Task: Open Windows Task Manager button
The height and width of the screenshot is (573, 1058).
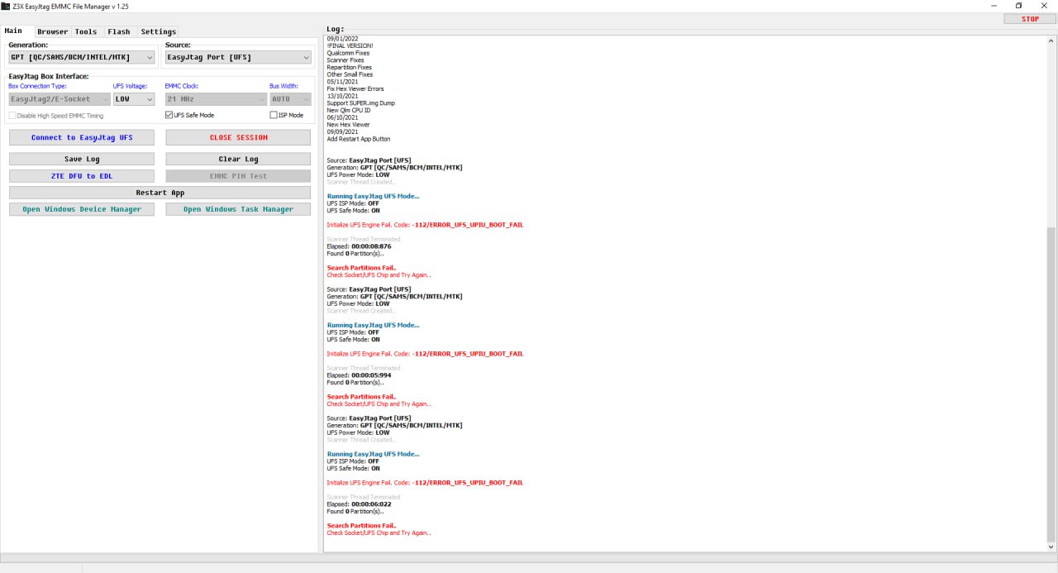Action: coord(238,209)
